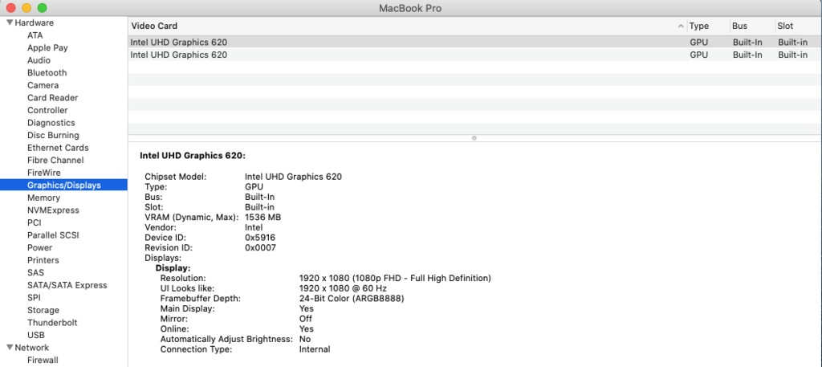Sort by Slot column header
This screenshot has width=822, height=367.
pos(785,26)
